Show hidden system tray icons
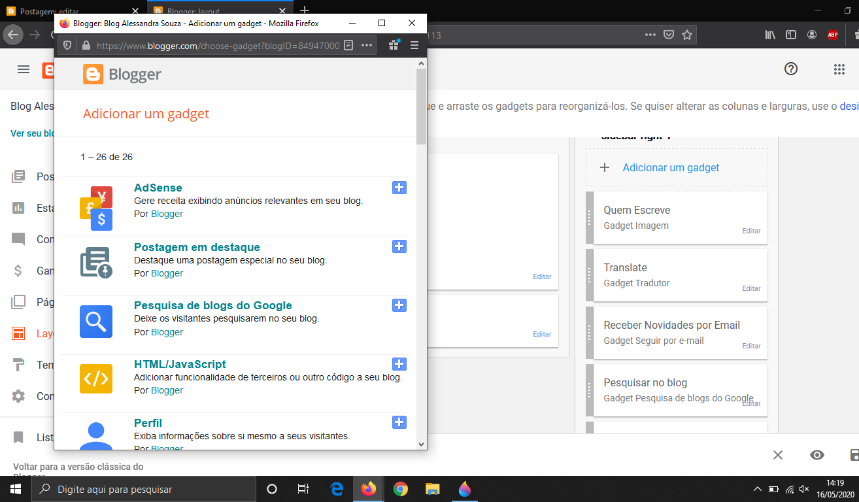Viewport: 859px width, 502px height. pyautogui.click(x=758, y=489)
